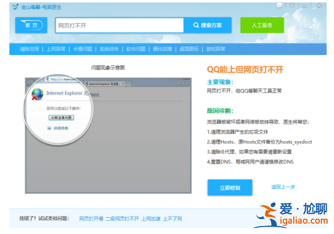
Task: Click the problem illustration screenshot thumbnail
Action: tap(108, 135)
